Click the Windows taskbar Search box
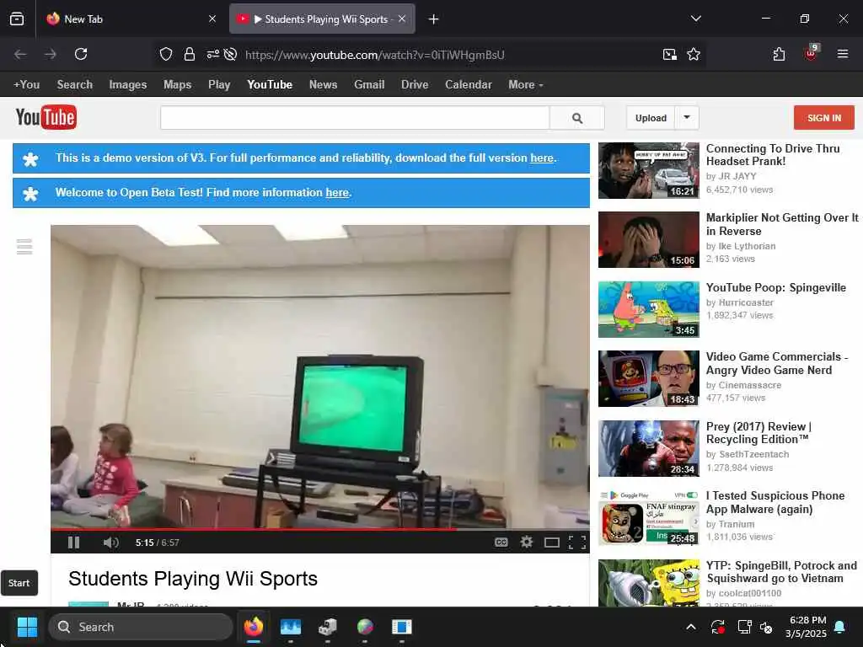The height and width of the screenshot is (647, 863). coord(141,627)
